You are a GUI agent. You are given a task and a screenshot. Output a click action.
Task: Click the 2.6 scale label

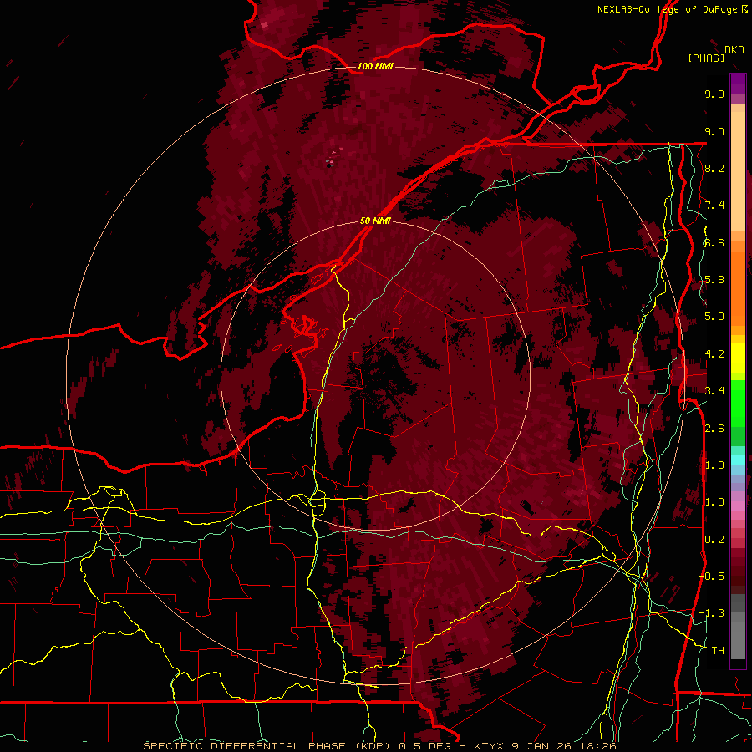pyautogui.click(x=714, y=428)
